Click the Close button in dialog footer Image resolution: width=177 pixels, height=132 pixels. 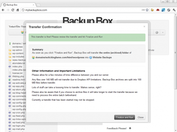(x=141, y=117)
